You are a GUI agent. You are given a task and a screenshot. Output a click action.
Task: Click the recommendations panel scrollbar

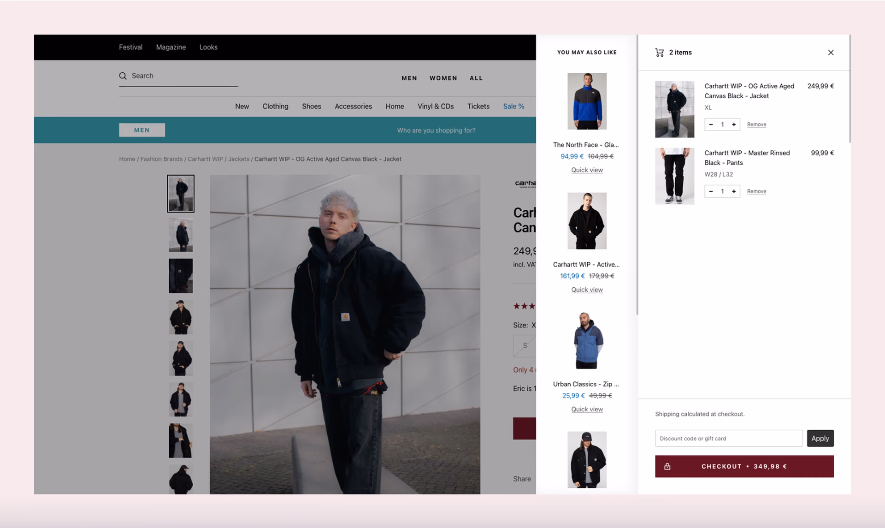click(637, 175)
